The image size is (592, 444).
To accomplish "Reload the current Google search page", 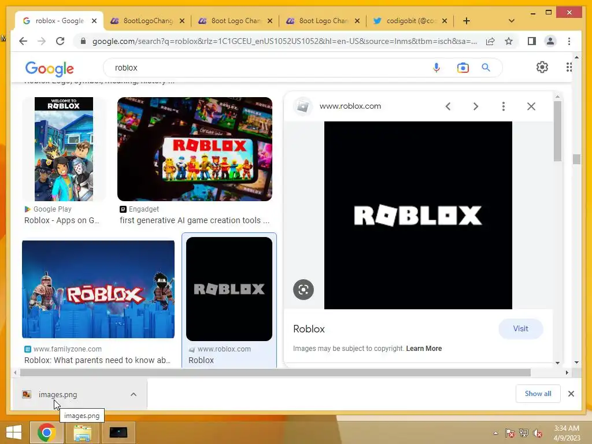I will (x=60, y=41).
